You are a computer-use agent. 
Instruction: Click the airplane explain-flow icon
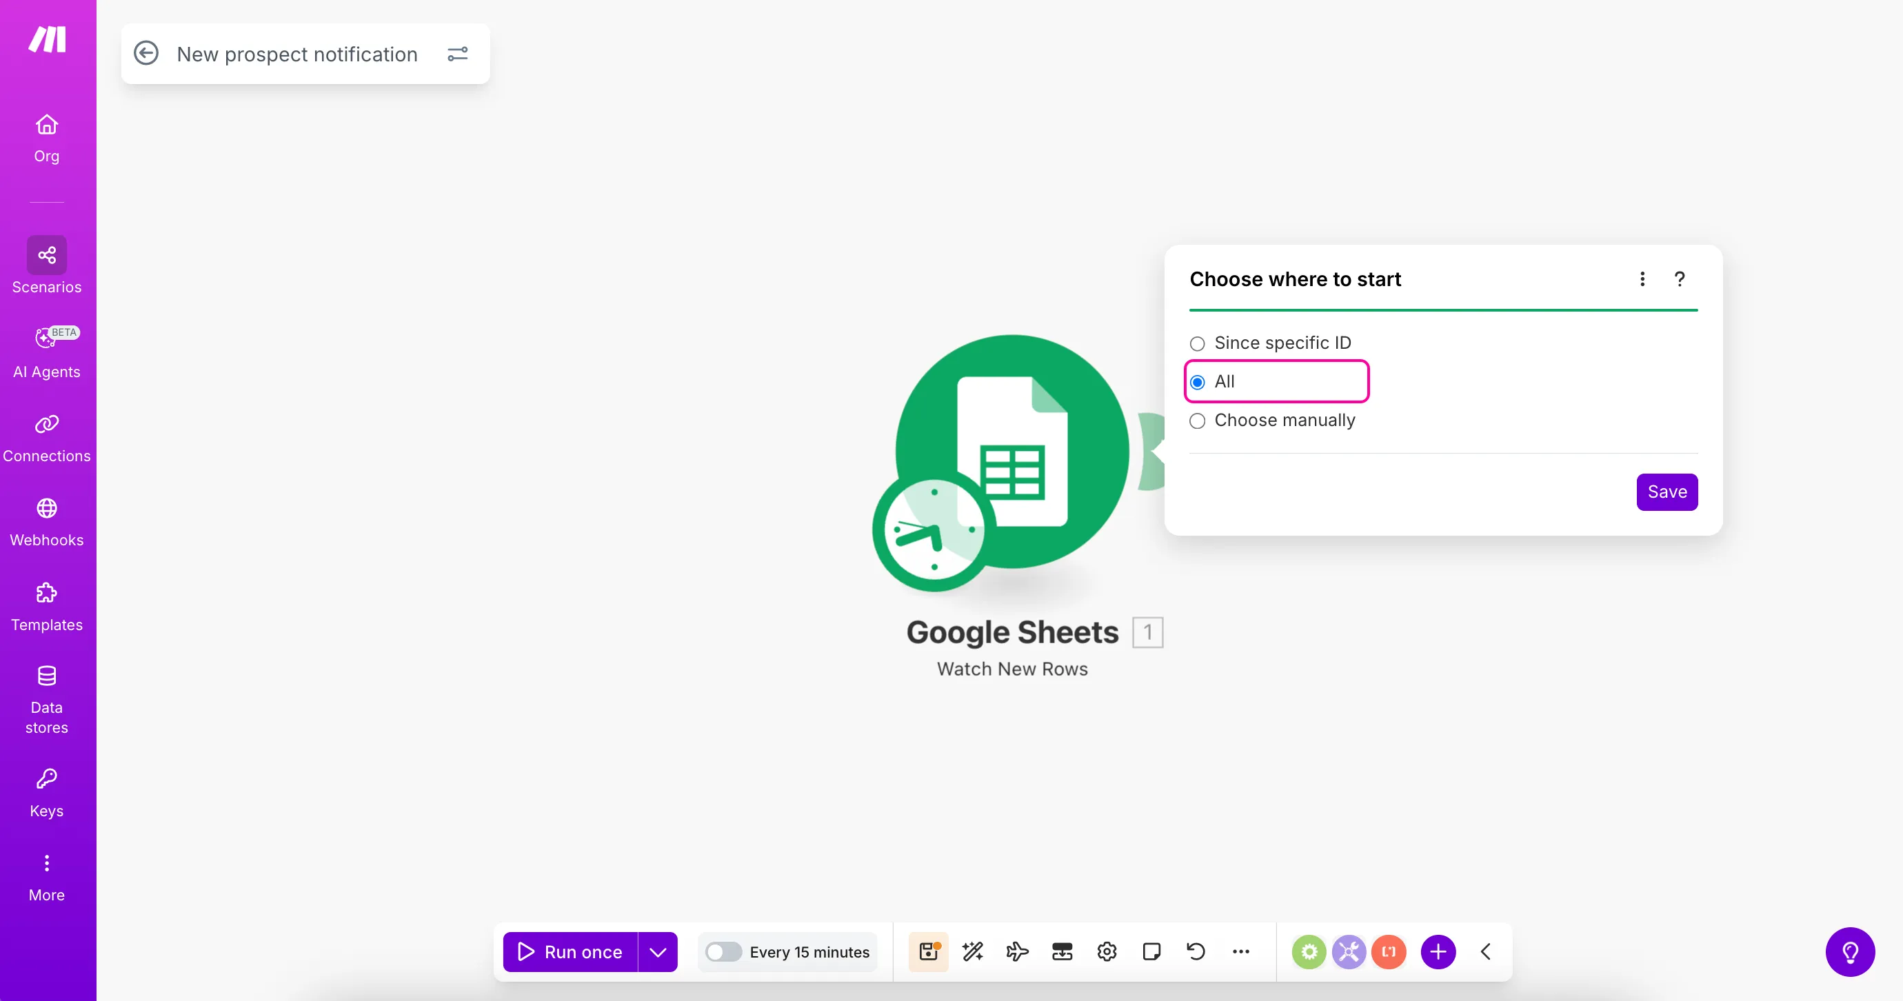tap(1017, 952)
